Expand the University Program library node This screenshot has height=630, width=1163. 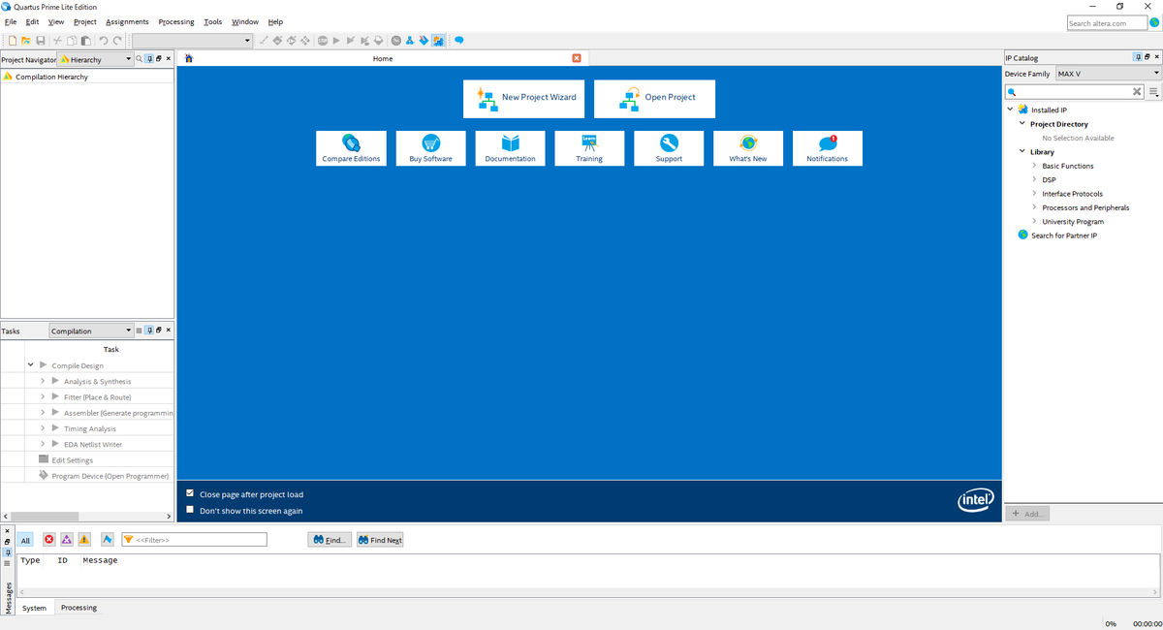click(1034, 221)
